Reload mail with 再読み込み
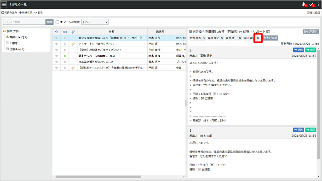This screenshot has width=322, height=181. (x=9, y=12)
